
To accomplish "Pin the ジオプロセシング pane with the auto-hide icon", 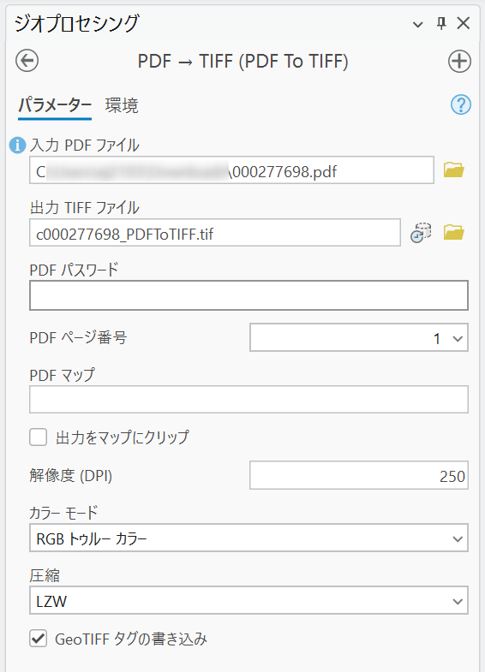I will [440, 23].
